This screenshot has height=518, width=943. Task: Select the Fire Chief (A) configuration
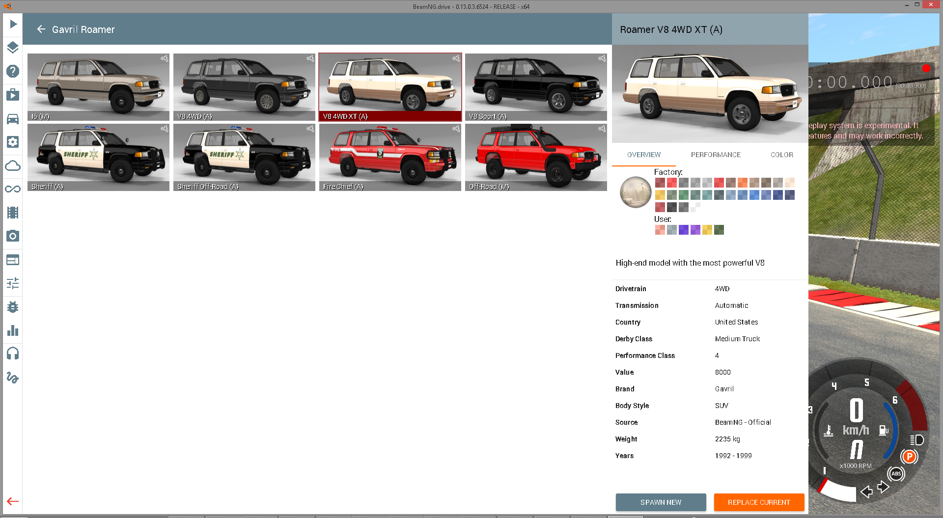point(390,158)
